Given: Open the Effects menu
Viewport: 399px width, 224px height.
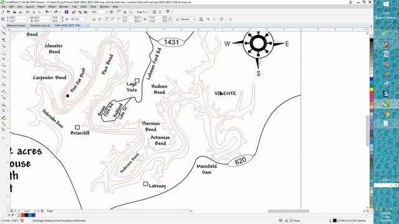Looking at the screenshot, I should coord(52,7).
